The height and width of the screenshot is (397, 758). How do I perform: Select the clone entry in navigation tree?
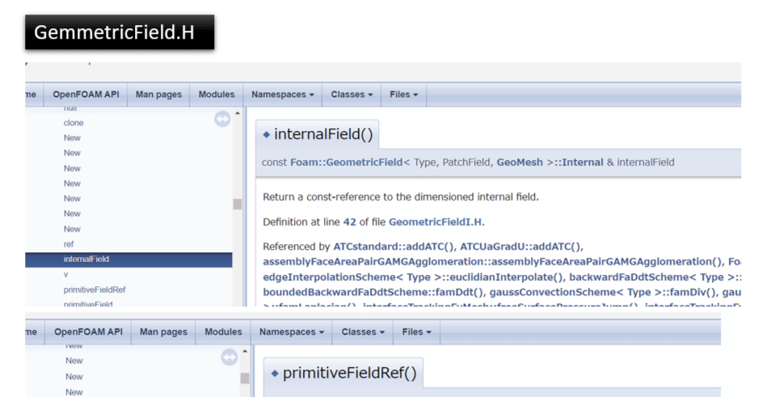coord(74,123)
